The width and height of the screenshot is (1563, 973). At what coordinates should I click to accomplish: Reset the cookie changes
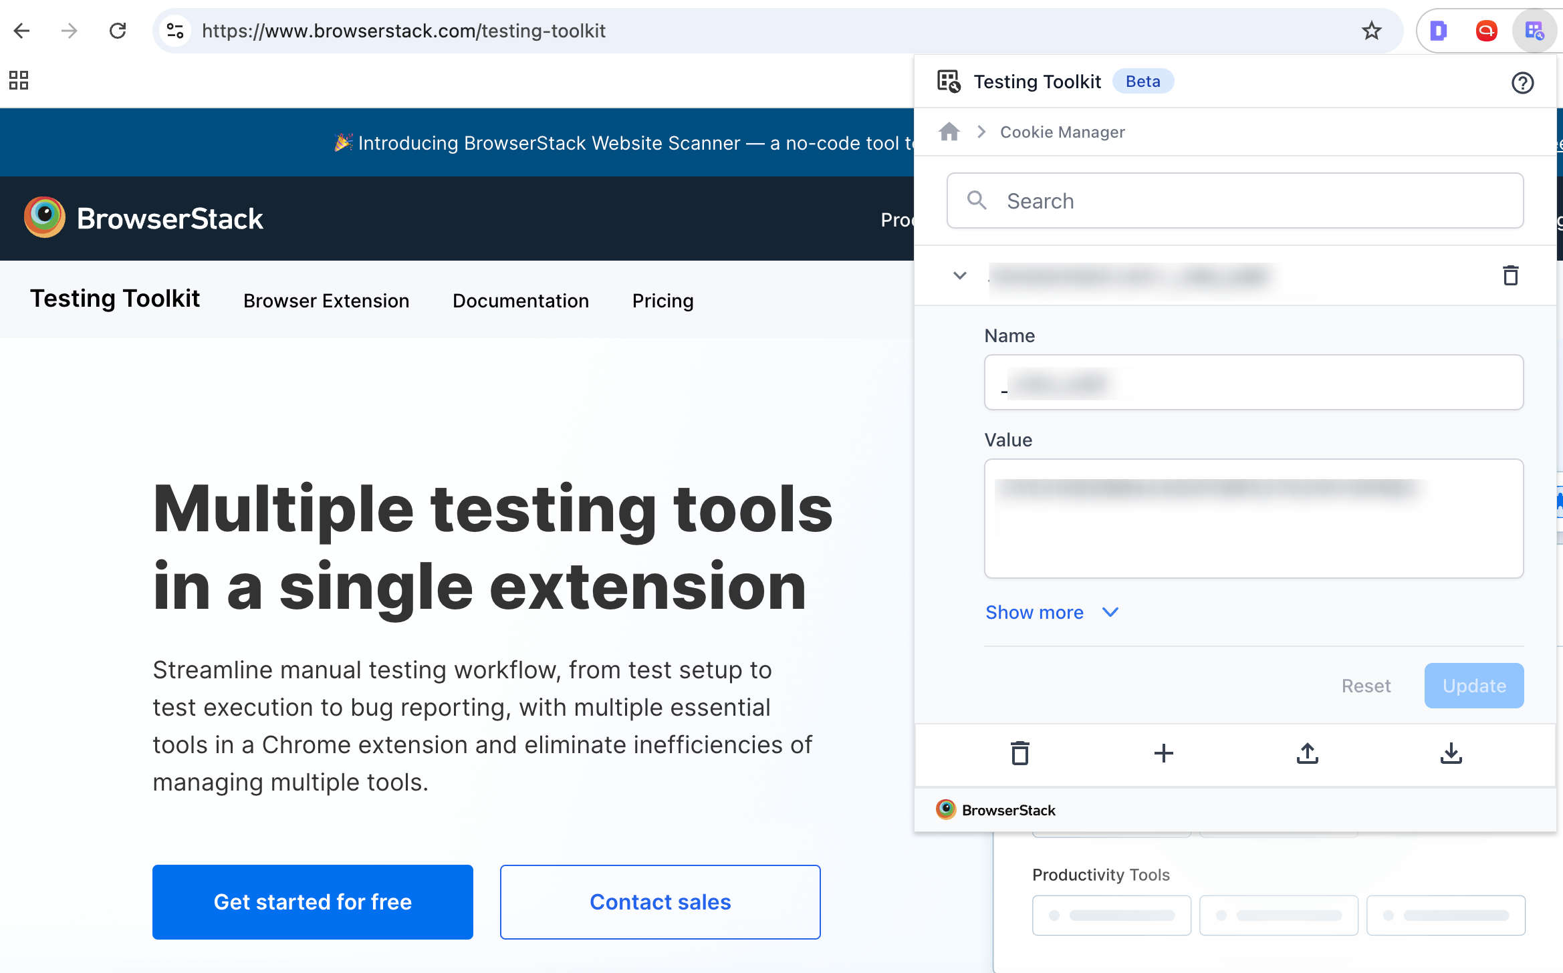(1366, 686)
